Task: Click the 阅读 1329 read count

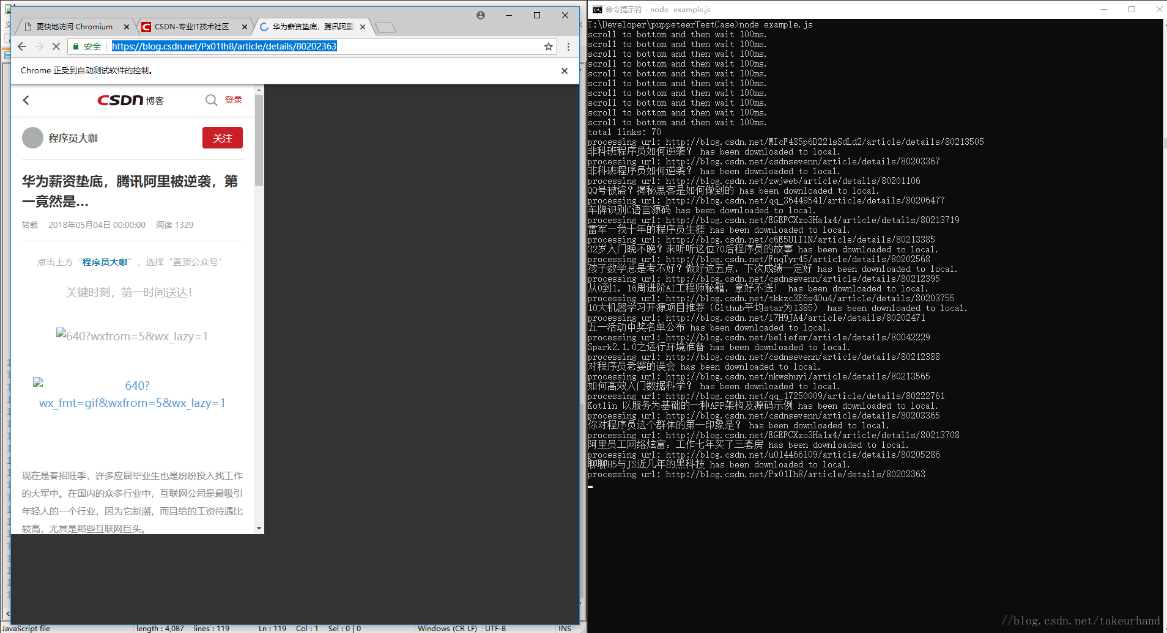Action: pos(174,225)
